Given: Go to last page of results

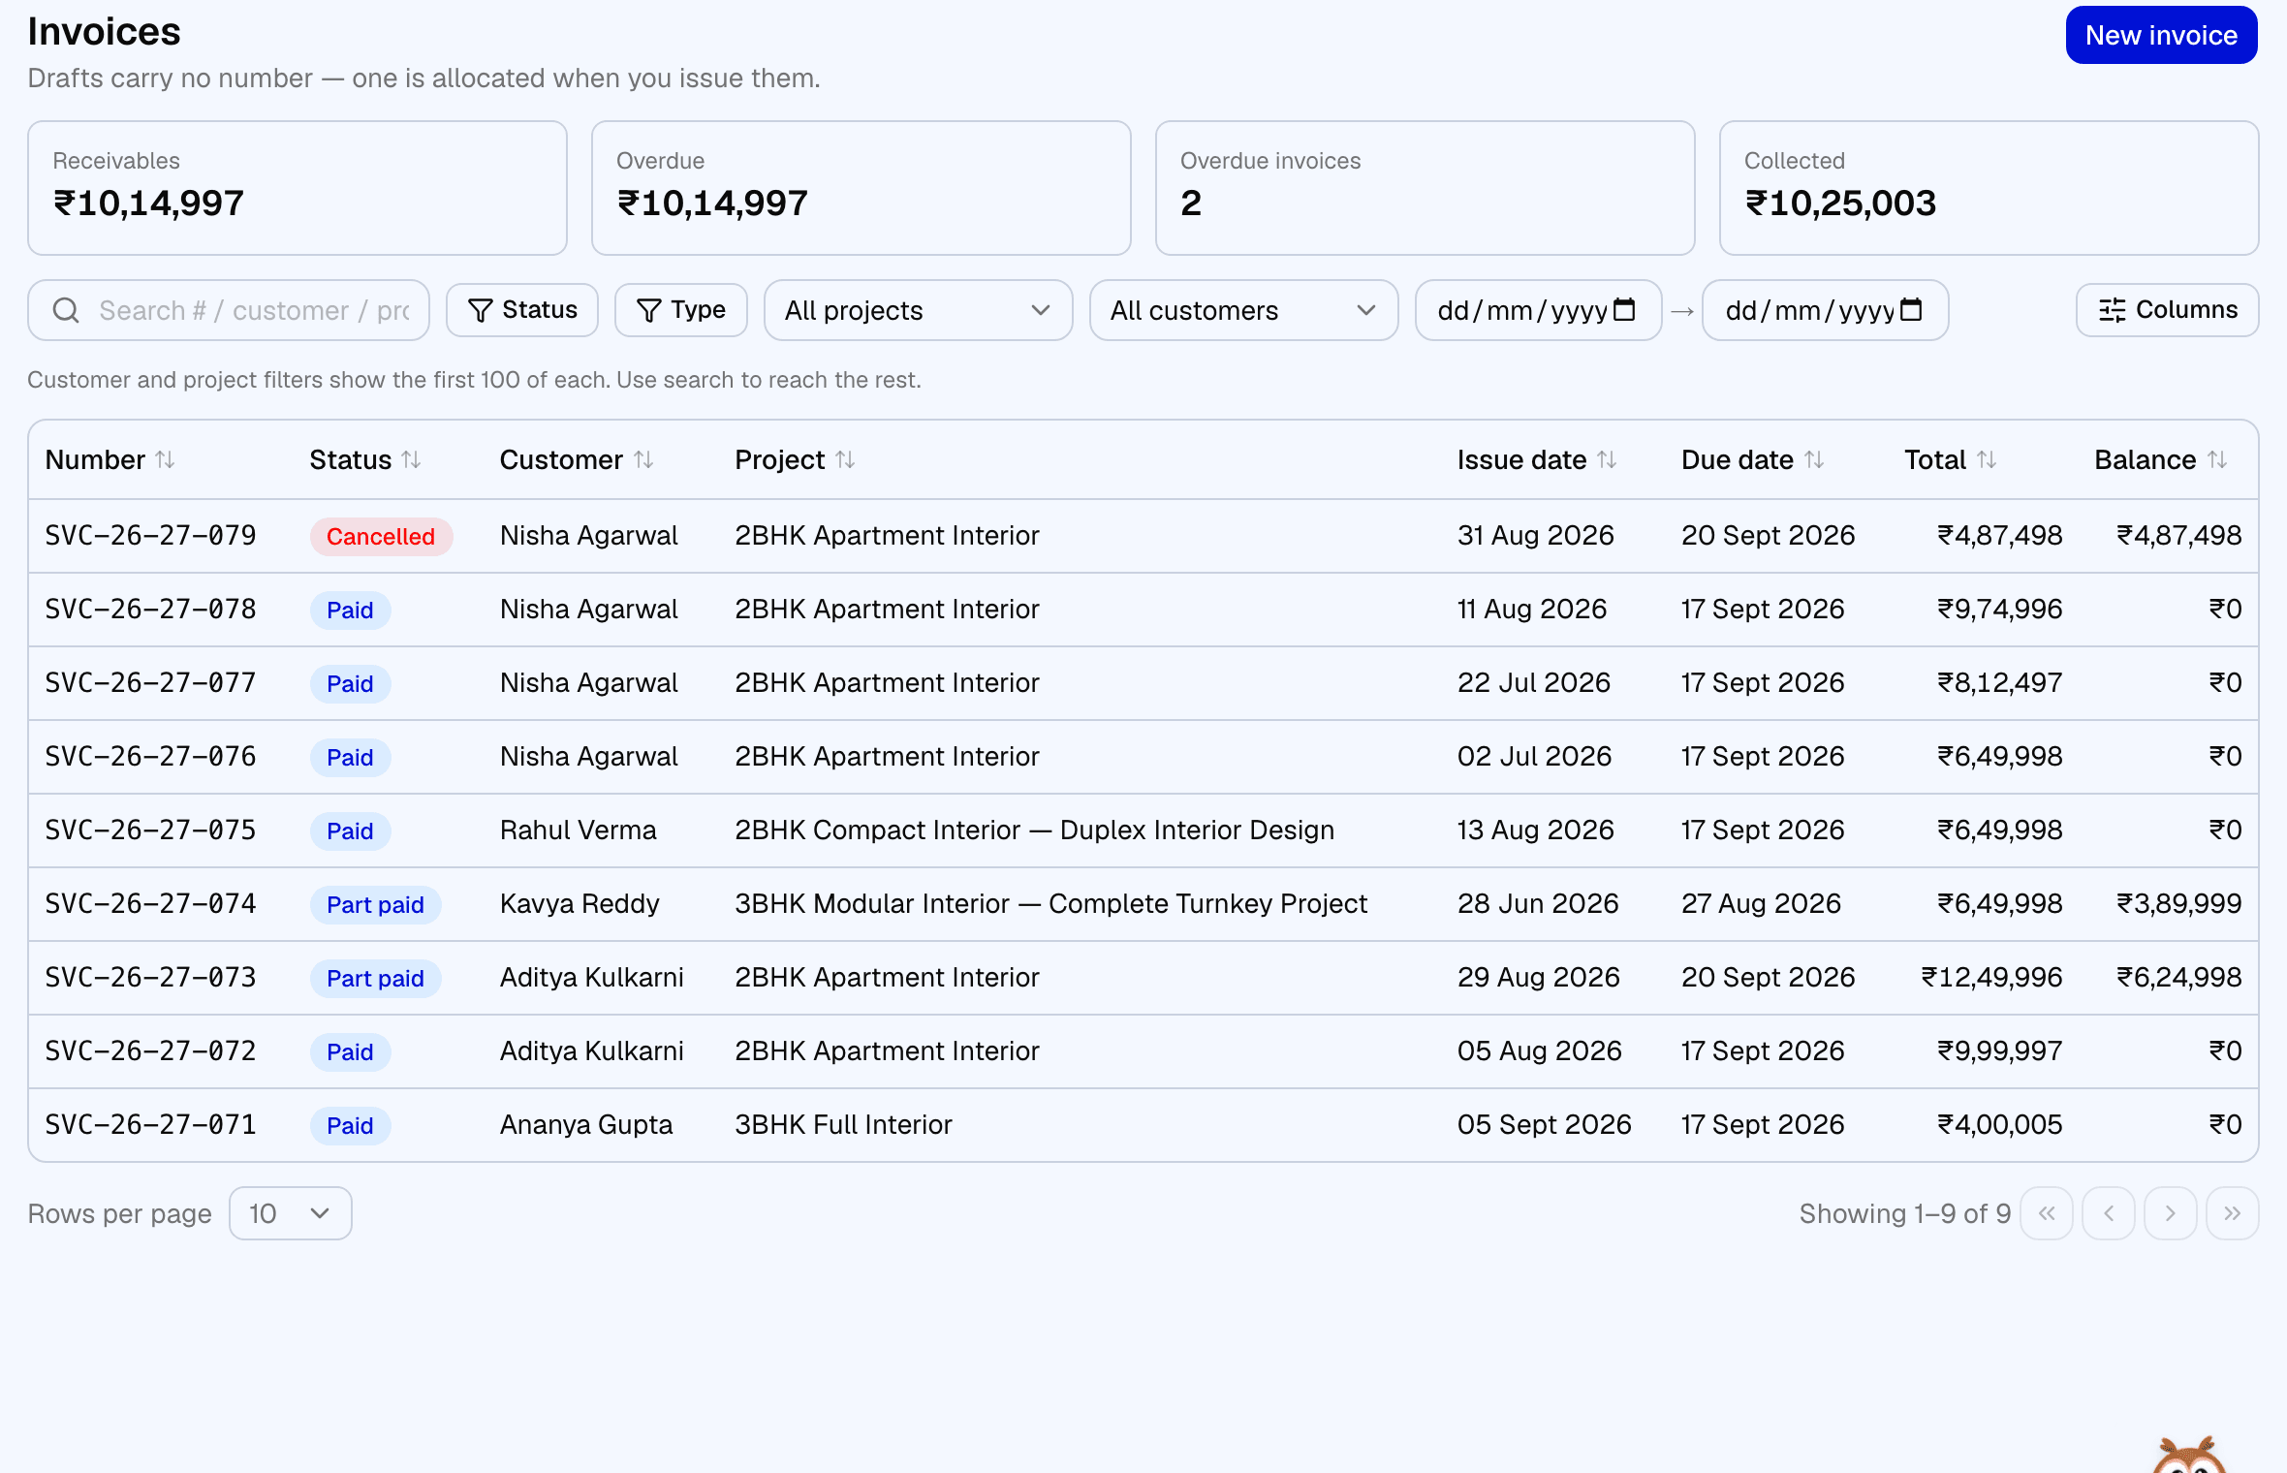Looking at the screenshot, I should 2233,1213.
